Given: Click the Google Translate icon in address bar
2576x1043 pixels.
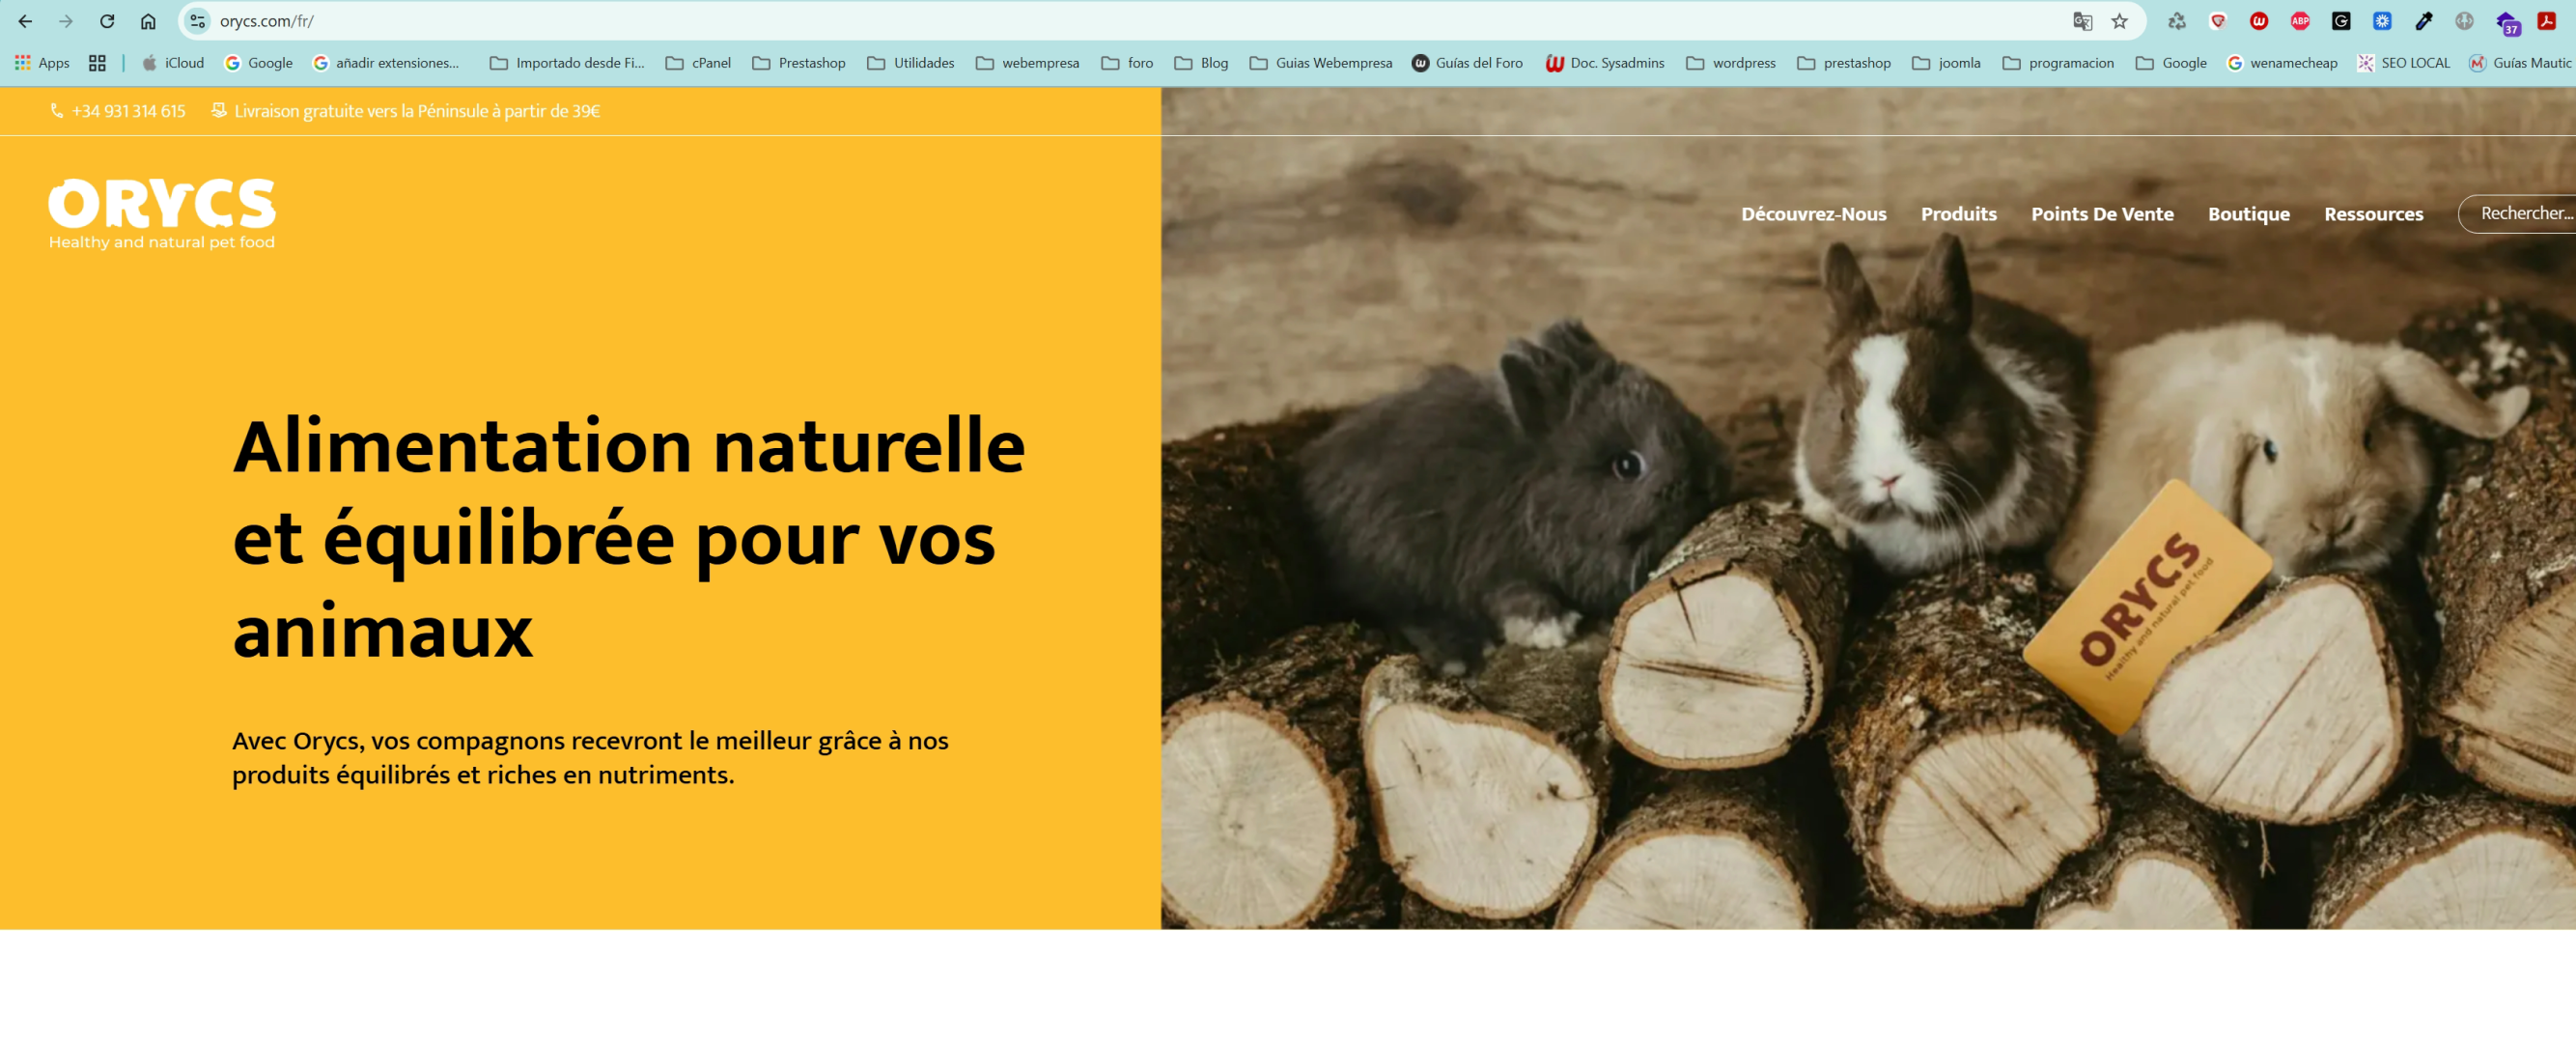Looking at the screenshot, I should click(2082, 21).
